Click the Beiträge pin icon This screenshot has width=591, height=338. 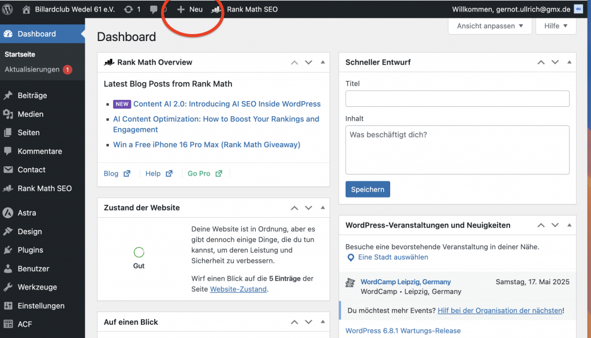pyautogui.click(x=8, y=95)
